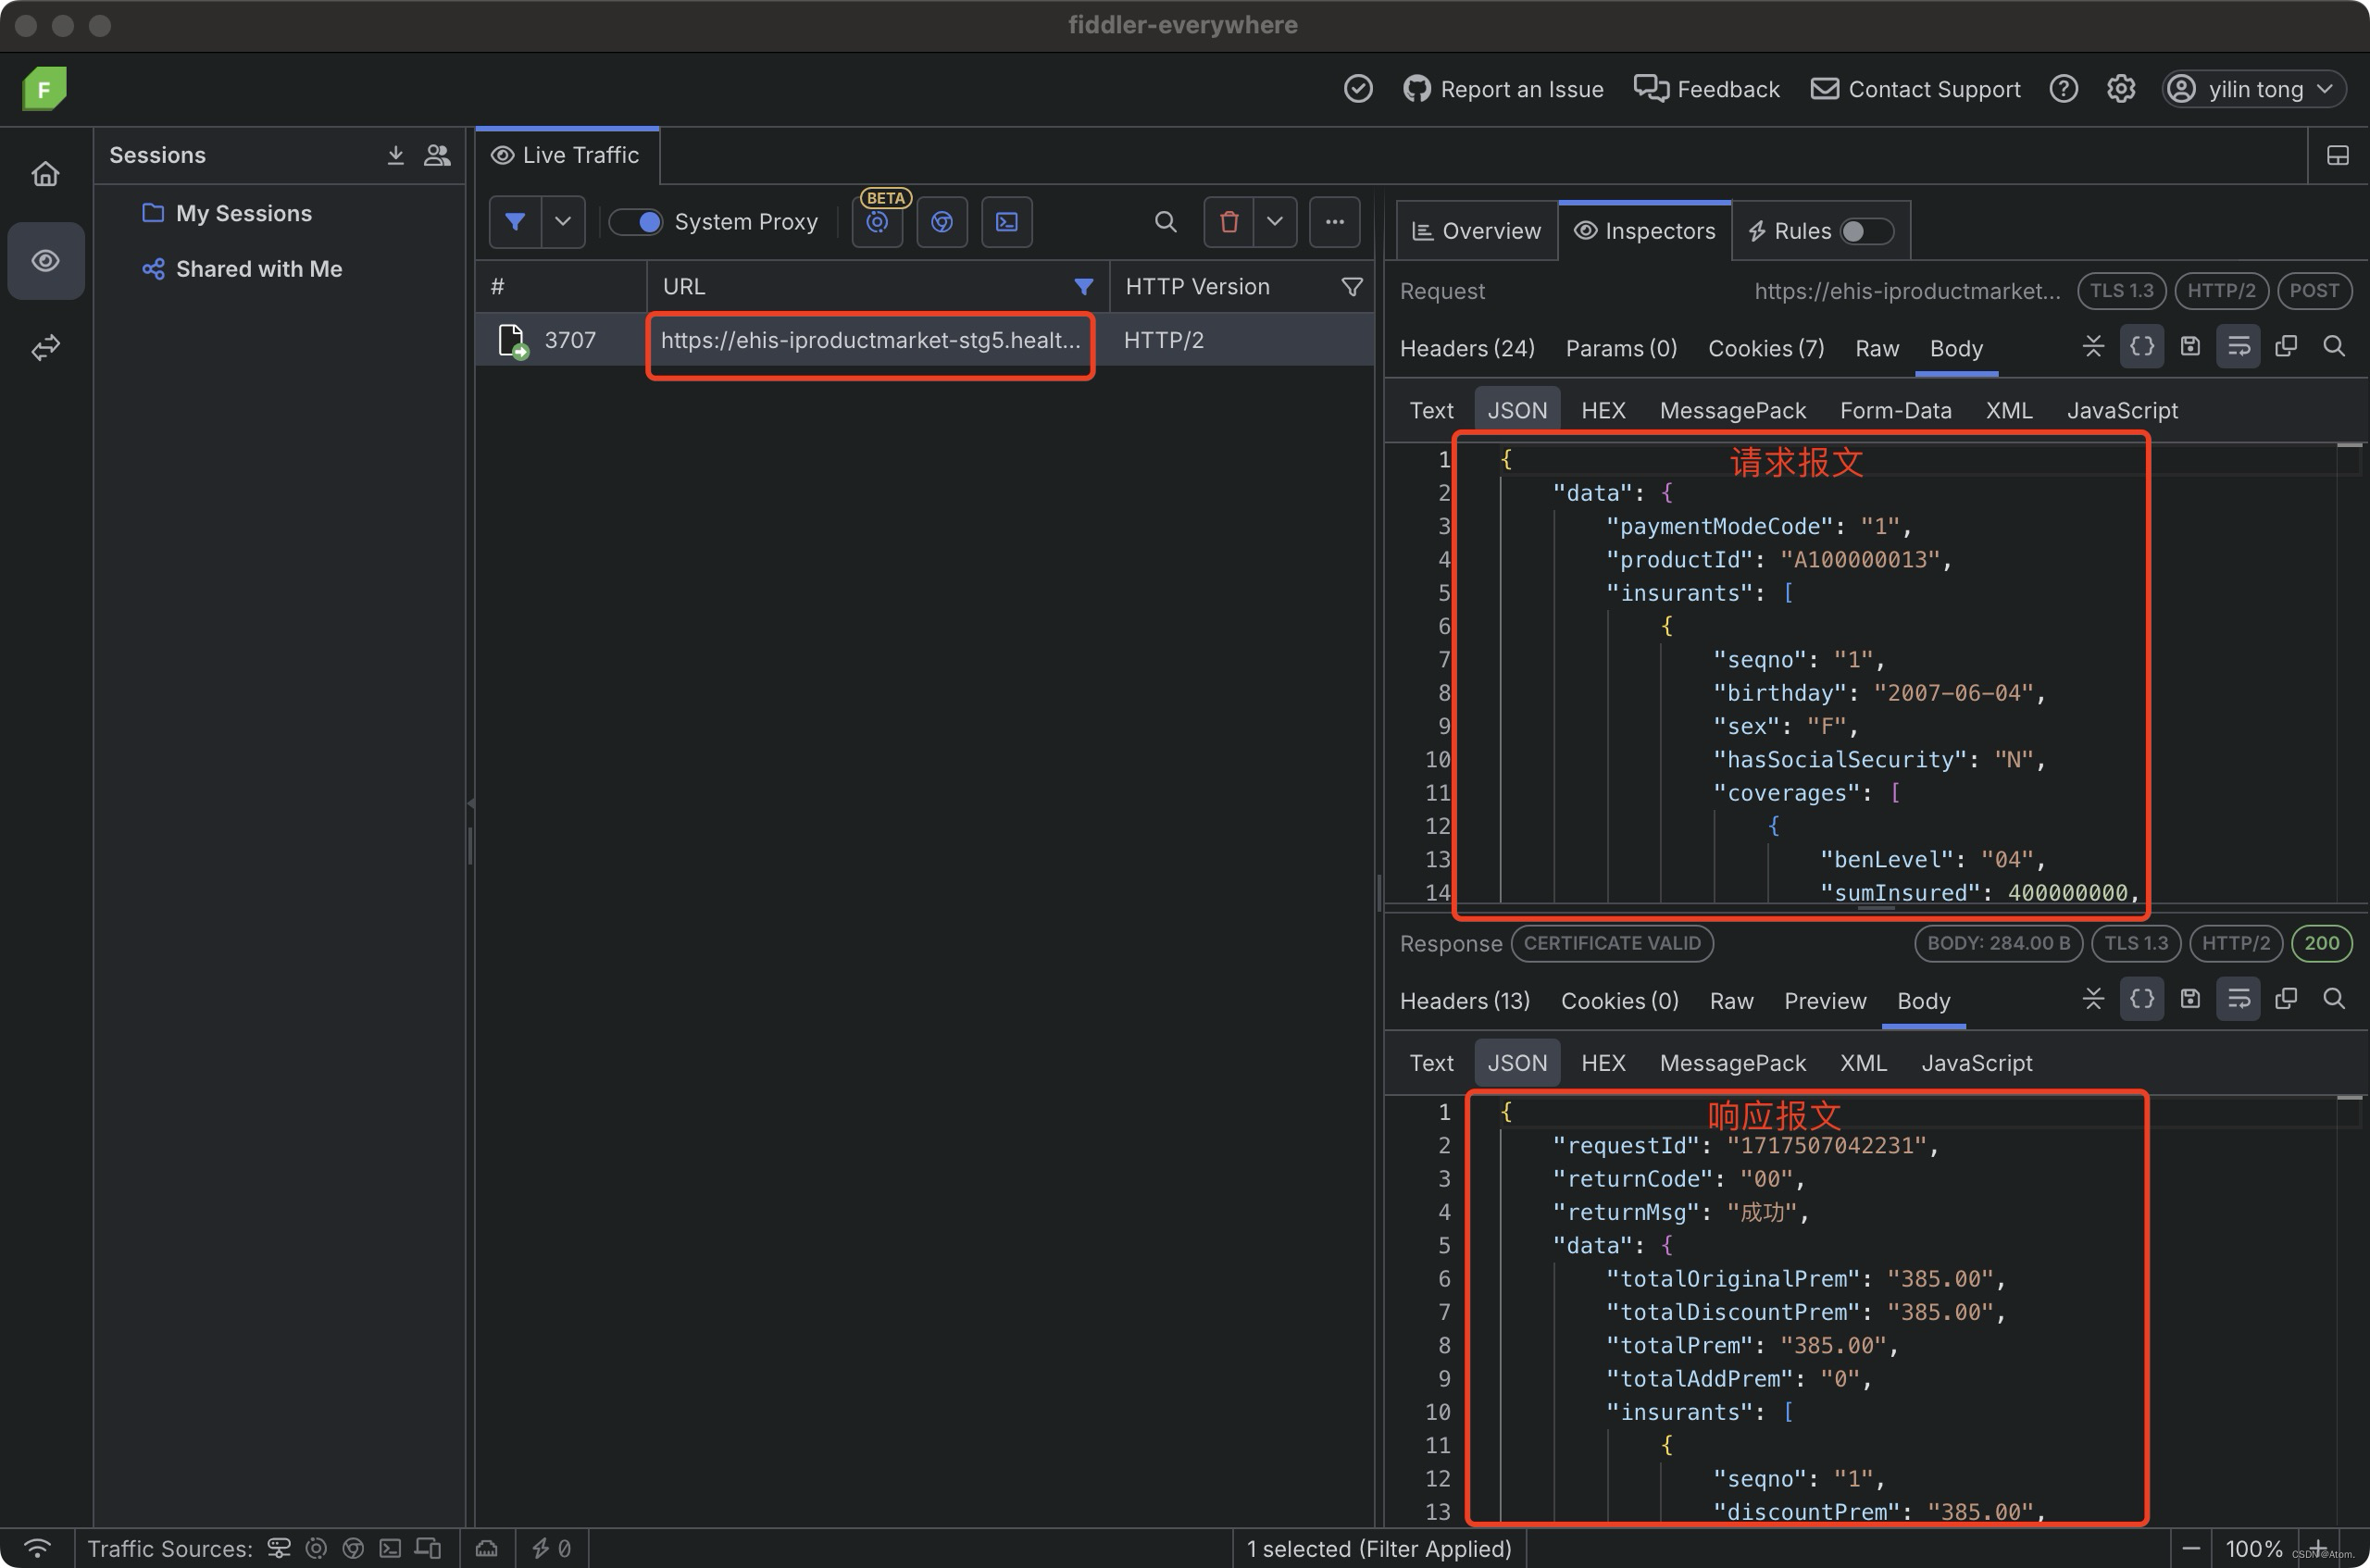Open the filter button chevron dropdown
2370x1568 pixels.
pos(562,221)
